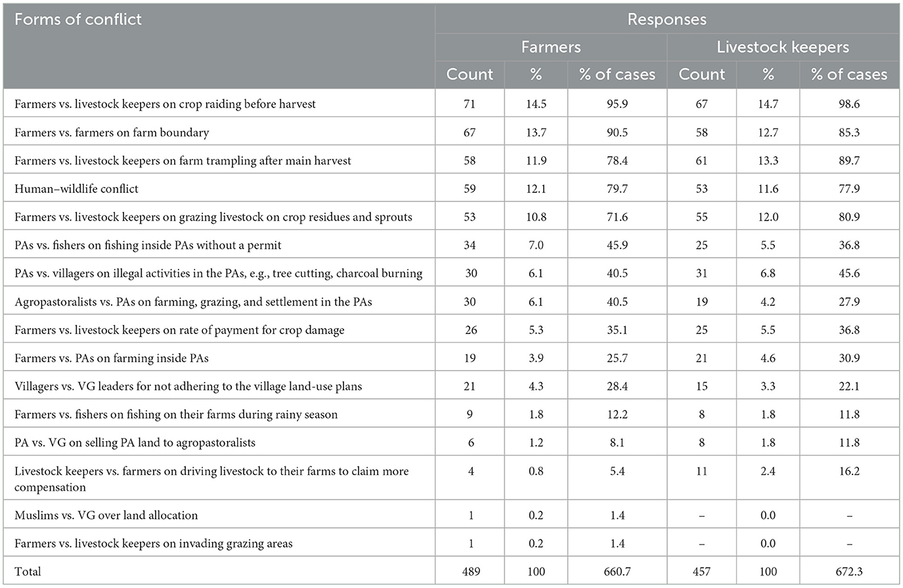This screenshot has width=903, height=588.
Task: Click 'Villagers vs. VG leaders' row label
Action: pos(188,387)
